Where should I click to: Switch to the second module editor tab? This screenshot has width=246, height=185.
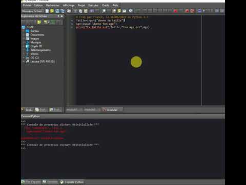pyautogui.click(x=92, y=109)
